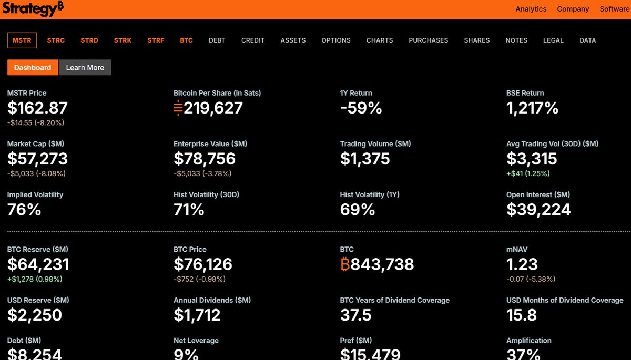Image resolution: width=631 pixels, height=360 pixels.
Task: Switch to the STRD tab
Action: pos(89,40)
